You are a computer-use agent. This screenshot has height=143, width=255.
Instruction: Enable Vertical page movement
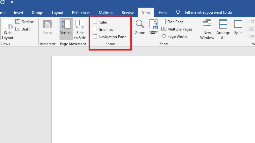66,29
